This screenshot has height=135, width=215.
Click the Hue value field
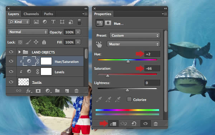pyautogui.click(x=152, y=54)
